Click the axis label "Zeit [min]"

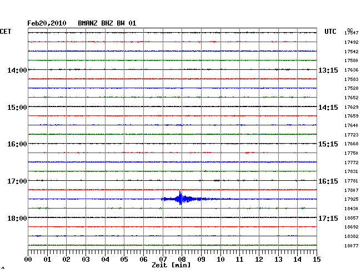171,265
